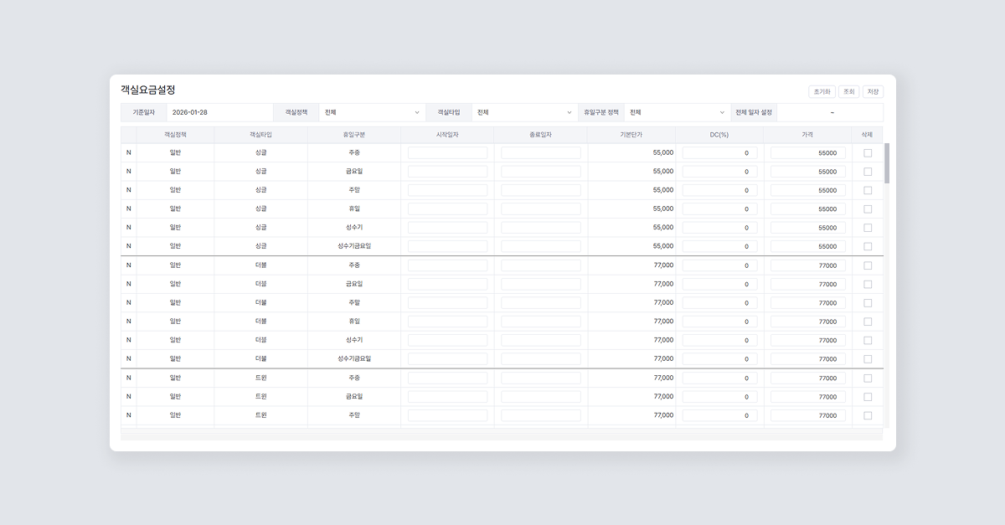The height and width of the screenshot is (525, 1005).
Task: Open the 객실타입 dropdown filter
Action: [524, 112]
